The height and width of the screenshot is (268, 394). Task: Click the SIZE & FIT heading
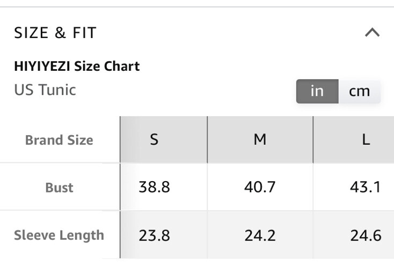point(55,33)
